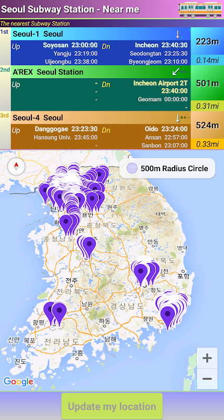The height and width of the screenshot is (420, 224).
Task: Zoom out with the map minus button
Action: pos(207,379)
